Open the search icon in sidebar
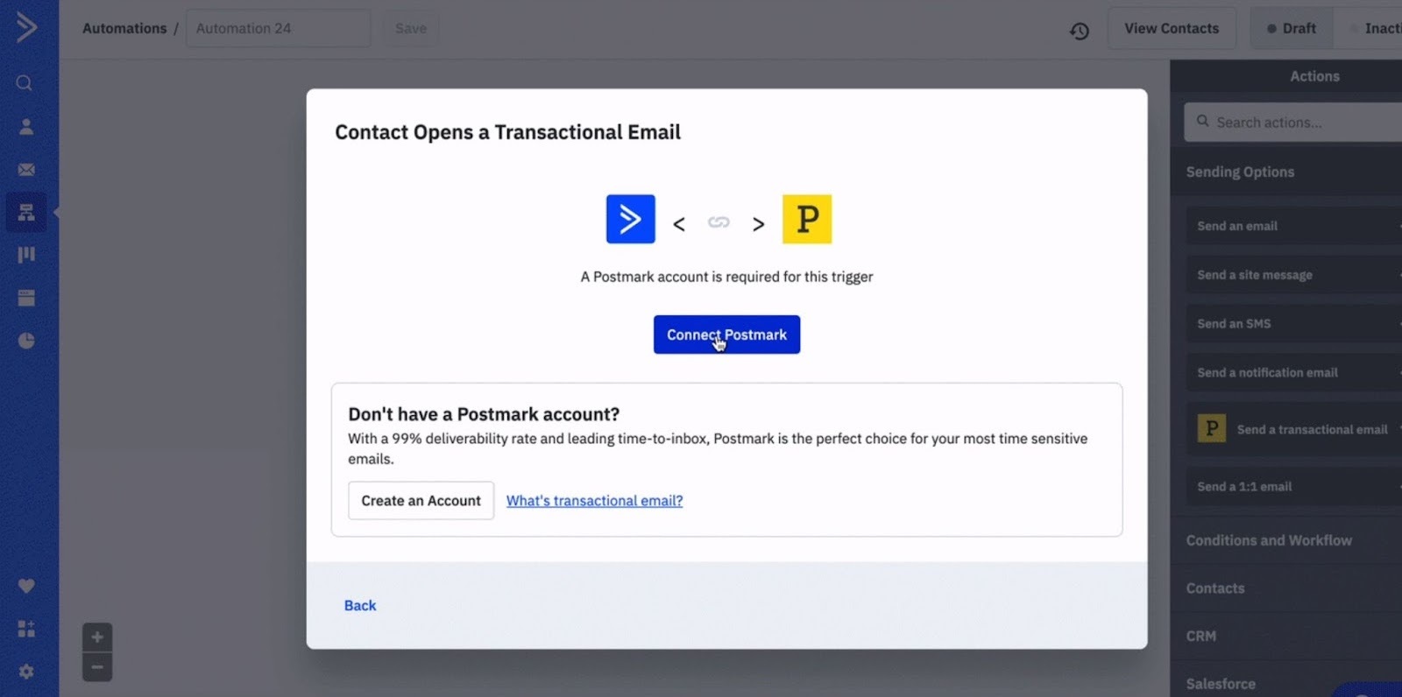Image resolution: width=1402 pixels, height=697 pixels. tap(25, 83)
